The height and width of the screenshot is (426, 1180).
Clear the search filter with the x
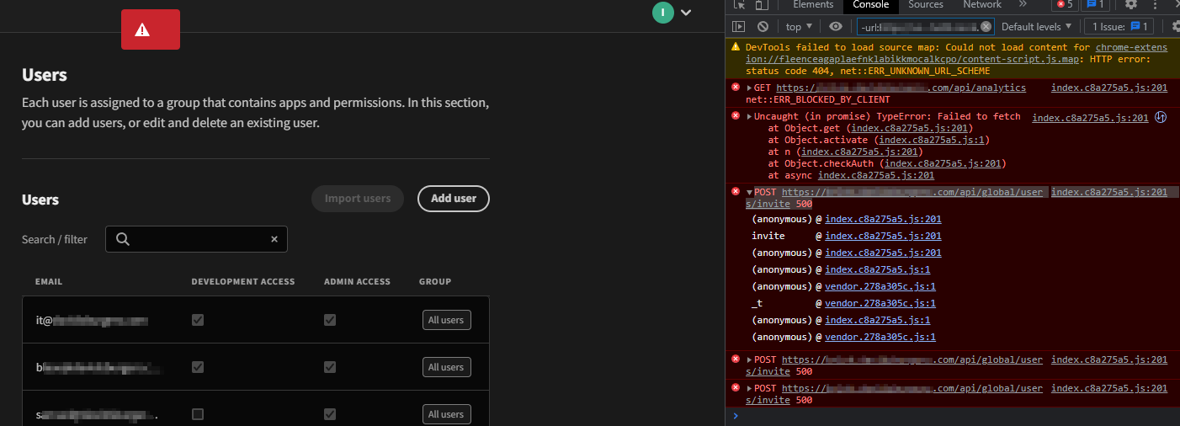274,239
